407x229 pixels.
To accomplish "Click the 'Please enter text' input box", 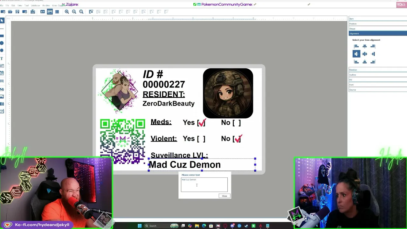I will [204, 184].
